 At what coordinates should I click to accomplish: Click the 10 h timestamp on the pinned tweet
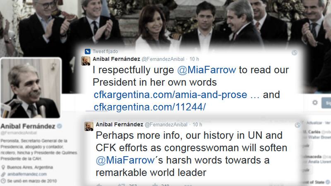pyautogui.click(x=194, y=59)
